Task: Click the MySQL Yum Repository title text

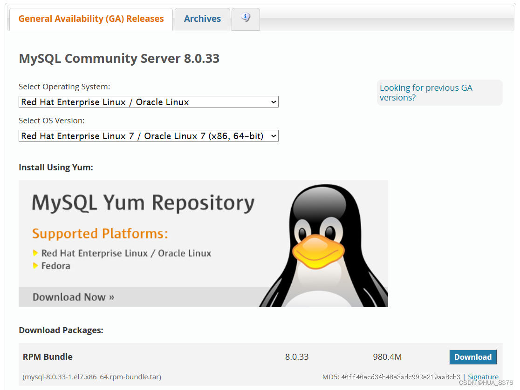Action: point(142,203)
